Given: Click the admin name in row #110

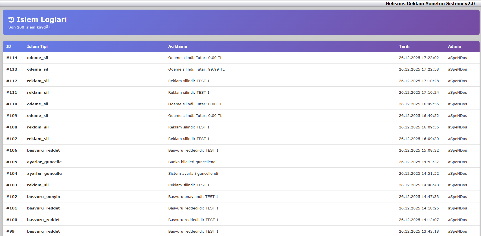Looking at the screenshot, I should [457, 104].
